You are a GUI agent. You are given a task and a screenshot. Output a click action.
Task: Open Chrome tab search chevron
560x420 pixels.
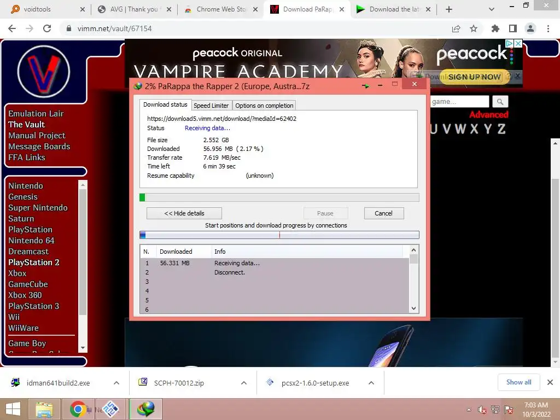point(492,9)
